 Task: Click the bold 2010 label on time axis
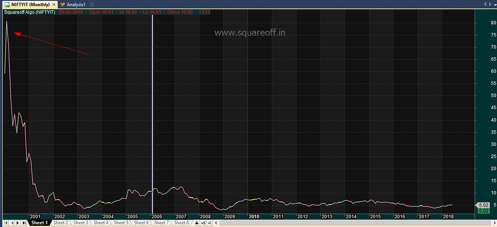(x=254, y=217)
